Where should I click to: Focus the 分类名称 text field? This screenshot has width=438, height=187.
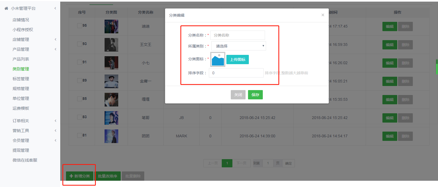pyautogui.click(x=237, y=35)
